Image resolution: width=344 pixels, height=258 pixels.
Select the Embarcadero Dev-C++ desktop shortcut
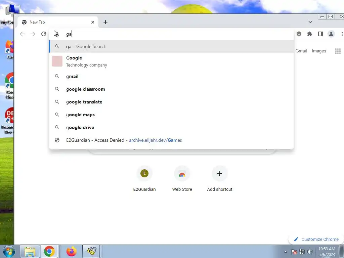coord(8,121)
